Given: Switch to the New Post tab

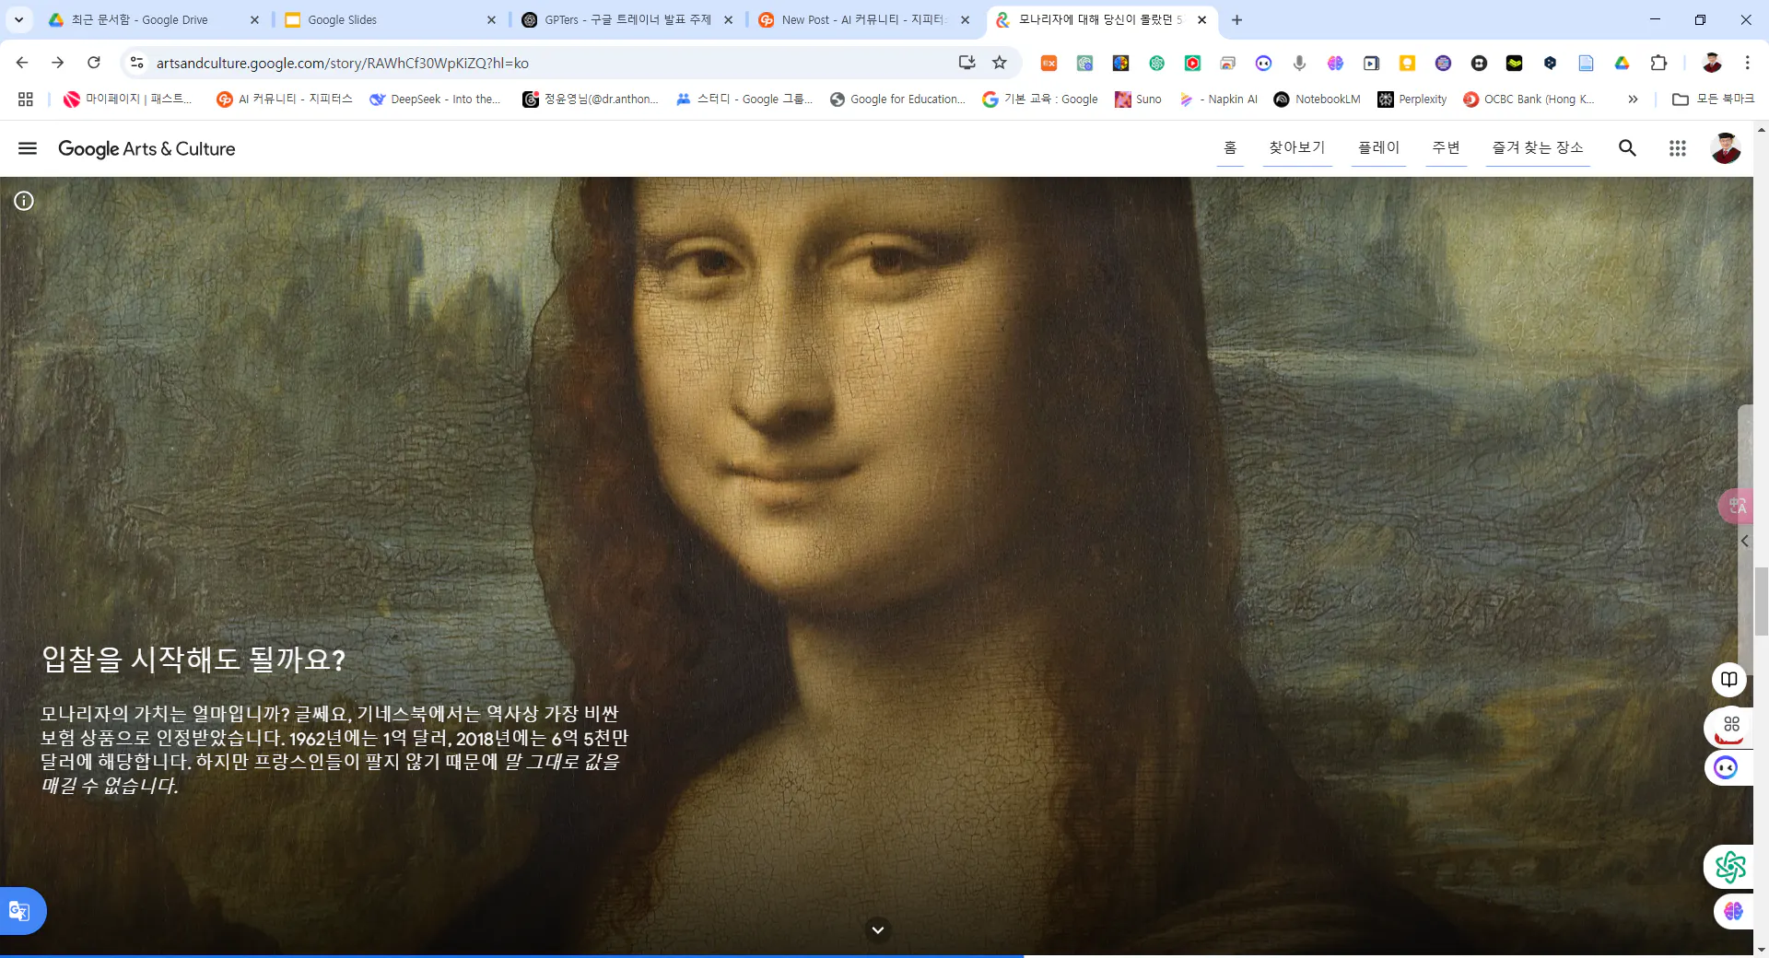Looking at the screenshot, I should [862, 19].
